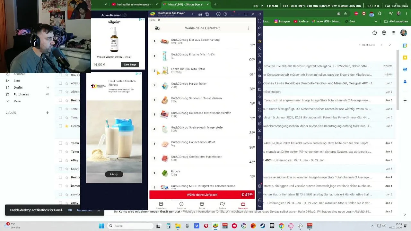Click OK on Gmail notifications prompt
411x231 pixels.
coord(70,210)
